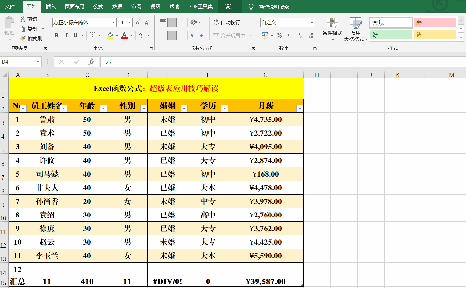Click the Insert Function fx icon
Viewport: 466px width, 288px height.
[x=91, y=62]
